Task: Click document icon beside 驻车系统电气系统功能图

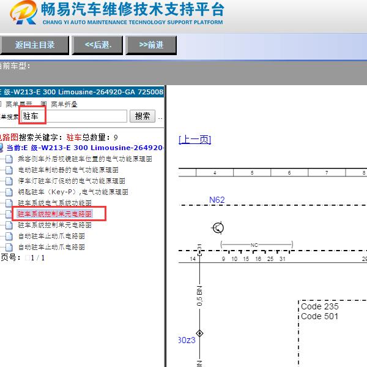Action: 9,203
